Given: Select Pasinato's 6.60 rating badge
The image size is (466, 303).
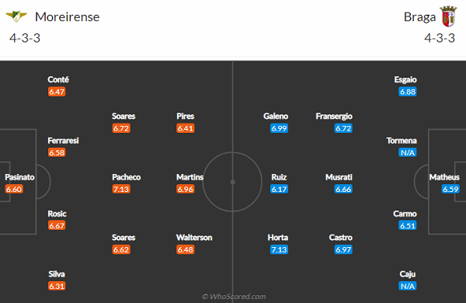Looking at the screenshot, I should pyautogui.click(x=14, y=189).
